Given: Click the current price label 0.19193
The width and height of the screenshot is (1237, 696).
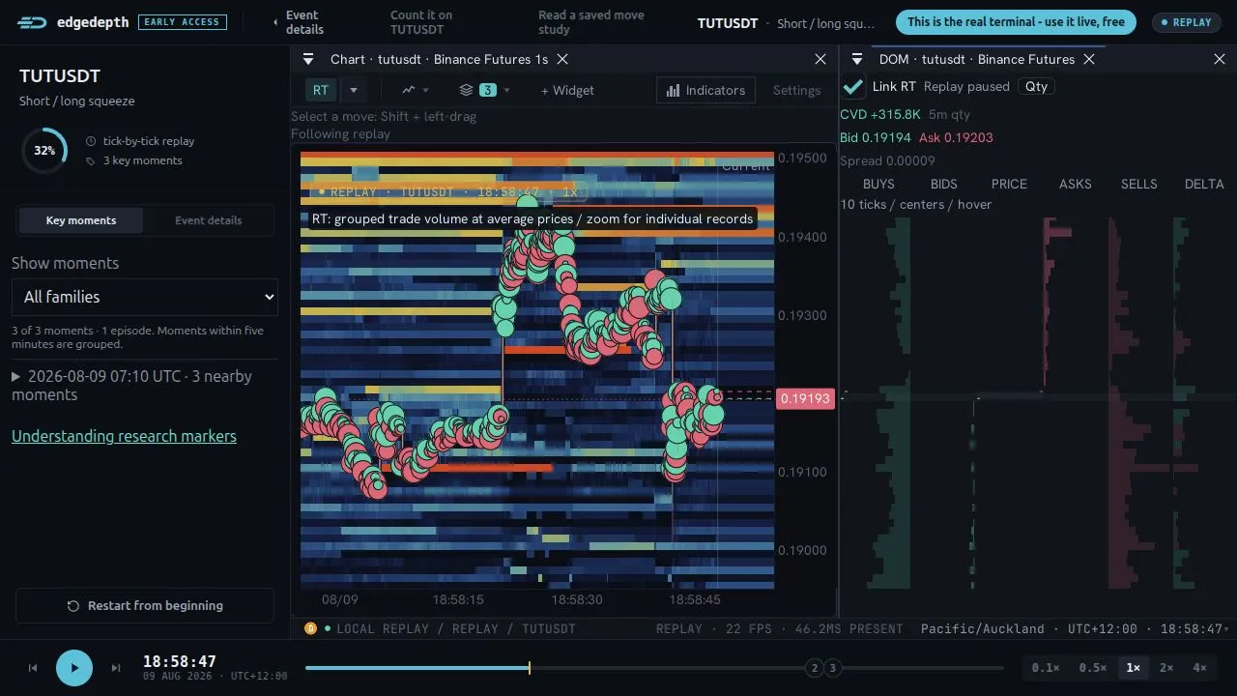Looking at the screenshot, I should [805, 398].
